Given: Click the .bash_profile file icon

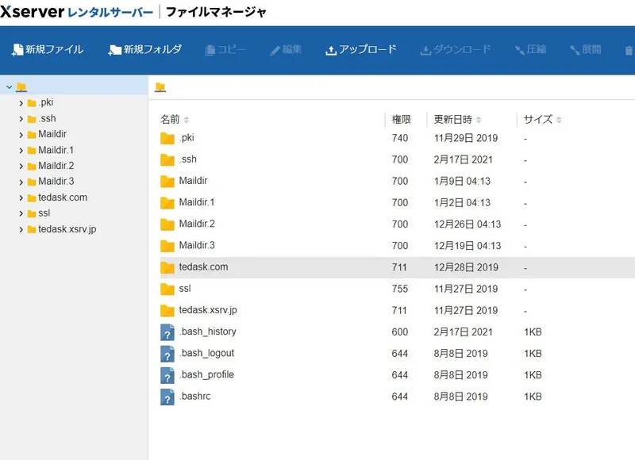Looking at the screenshot, I should pos(167,375).
